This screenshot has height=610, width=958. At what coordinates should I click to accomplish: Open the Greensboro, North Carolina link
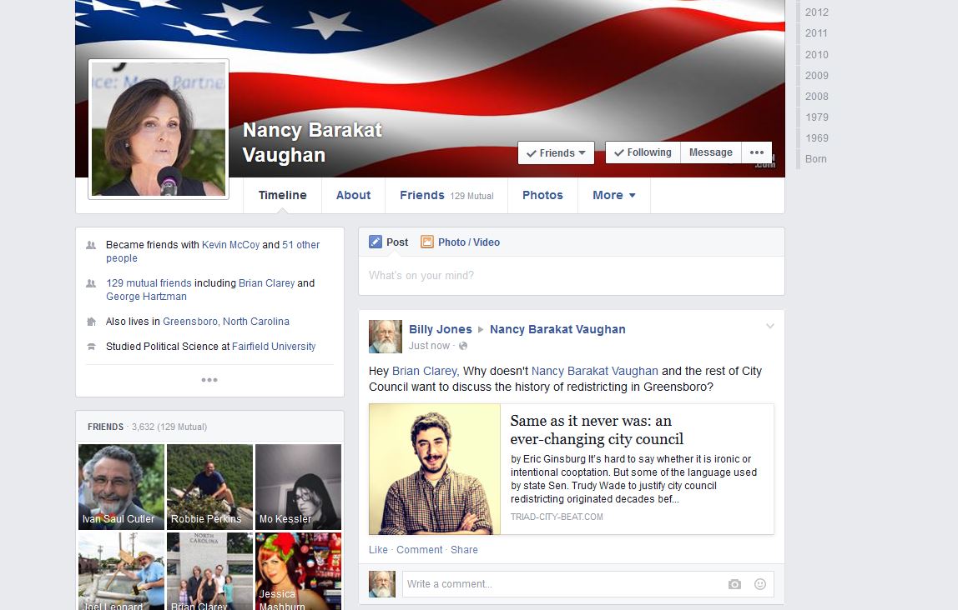(x=226, y=322)
